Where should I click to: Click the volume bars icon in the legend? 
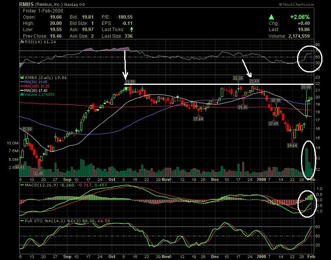[x=22, y=94]
